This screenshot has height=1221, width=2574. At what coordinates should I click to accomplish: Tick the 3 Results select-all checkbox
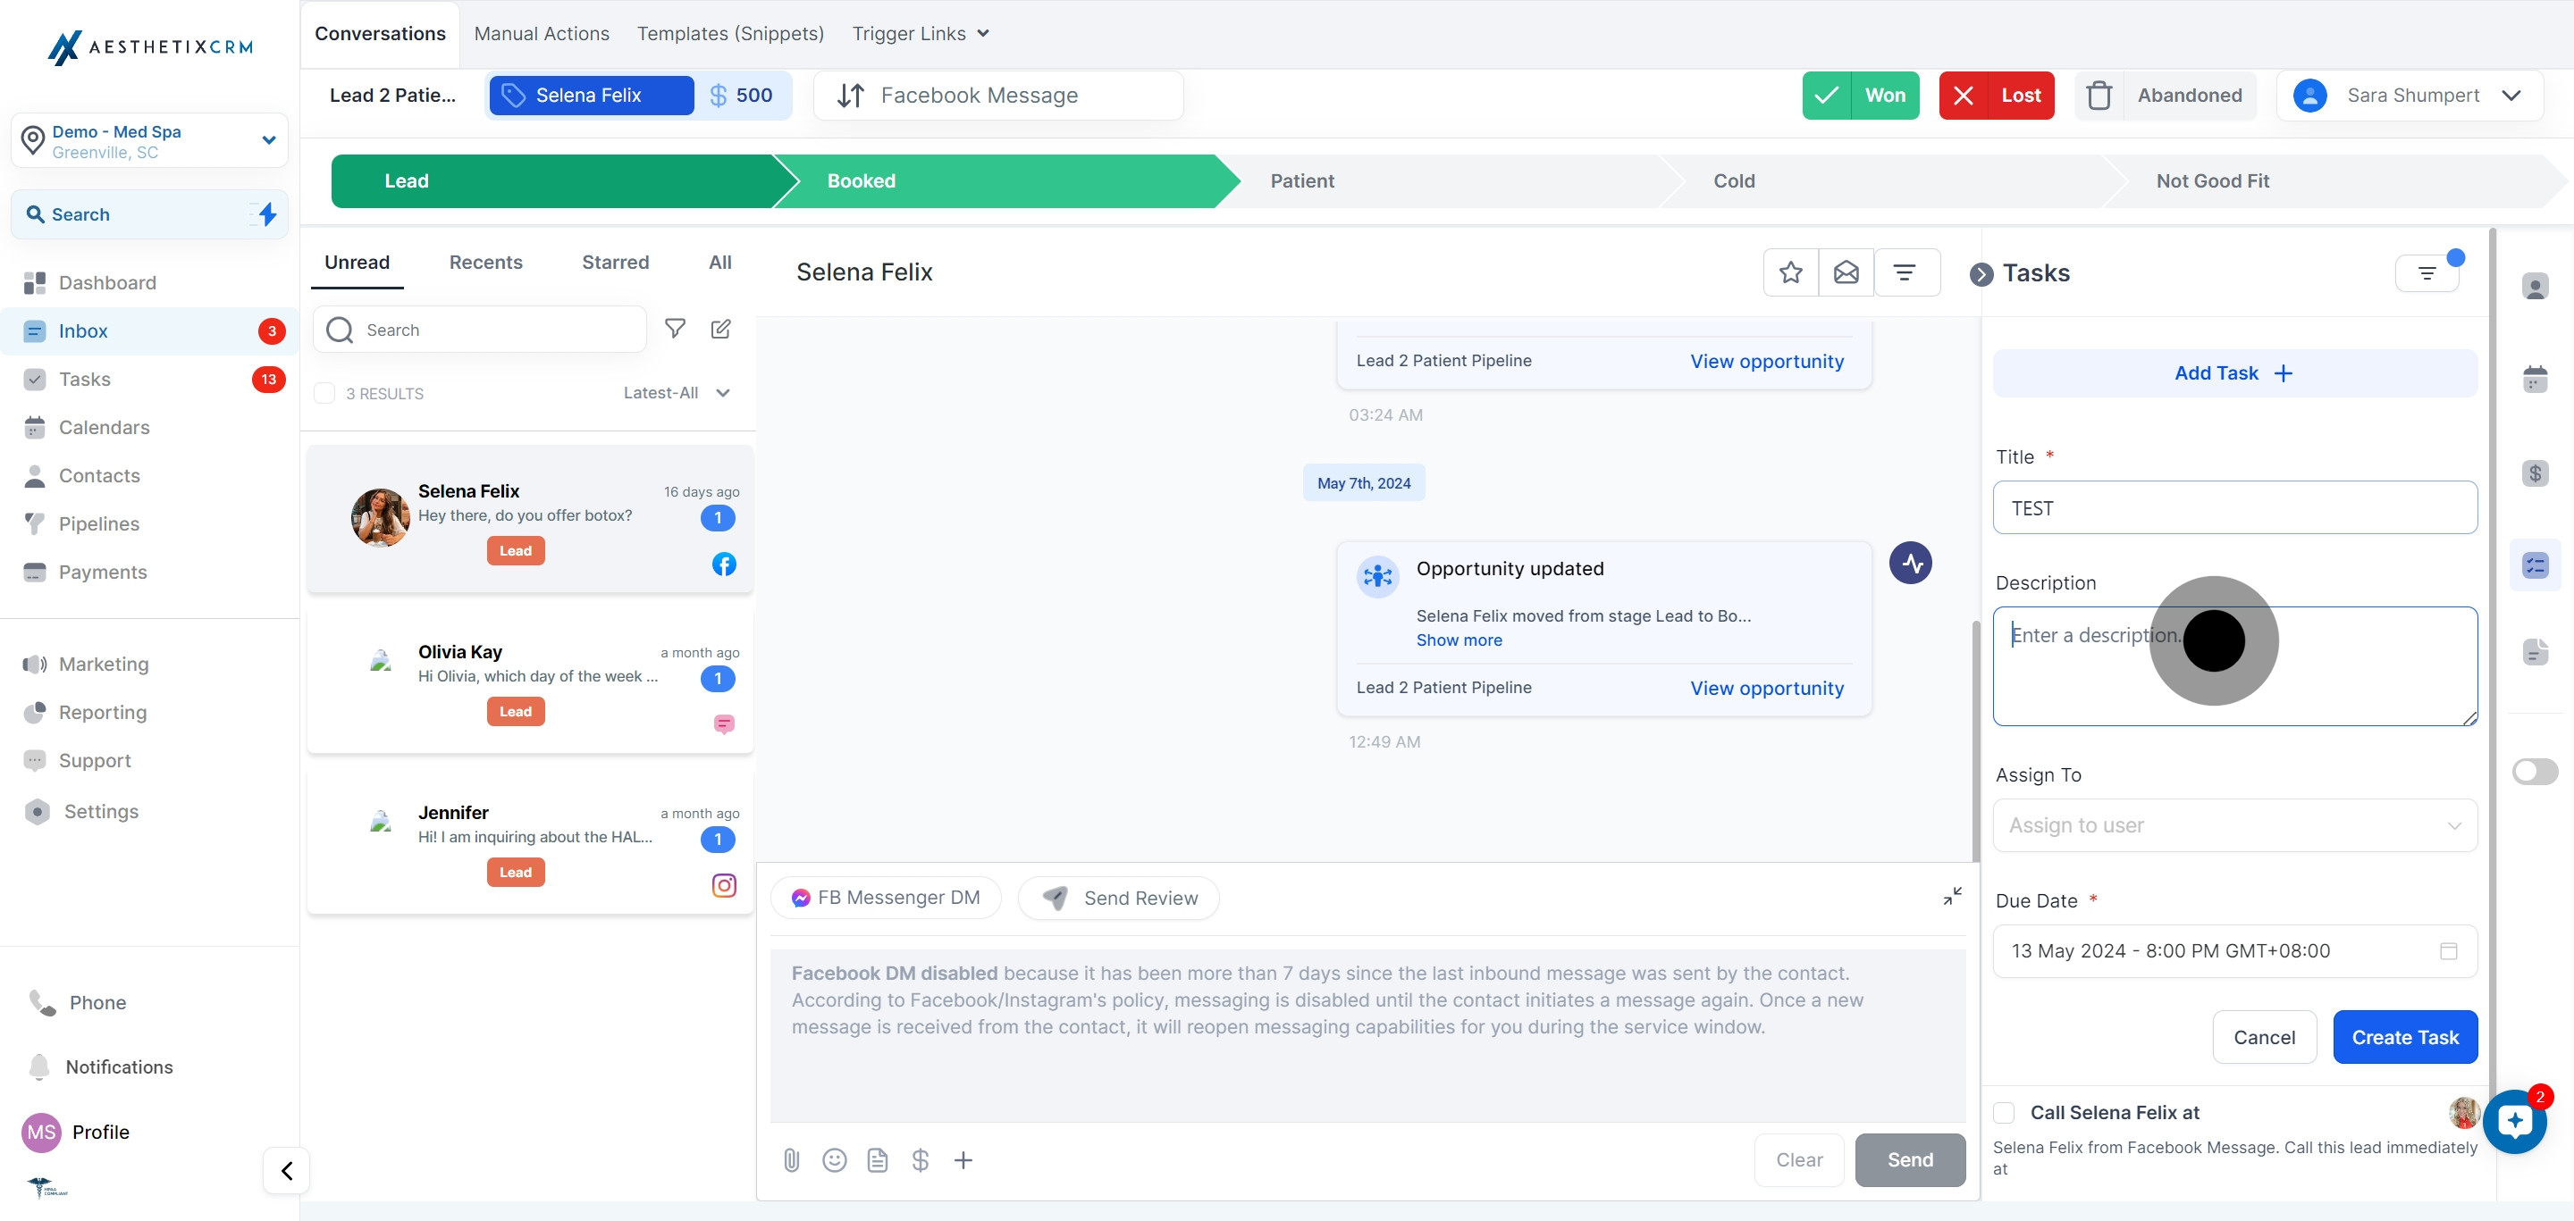click(x=324, y=393)
